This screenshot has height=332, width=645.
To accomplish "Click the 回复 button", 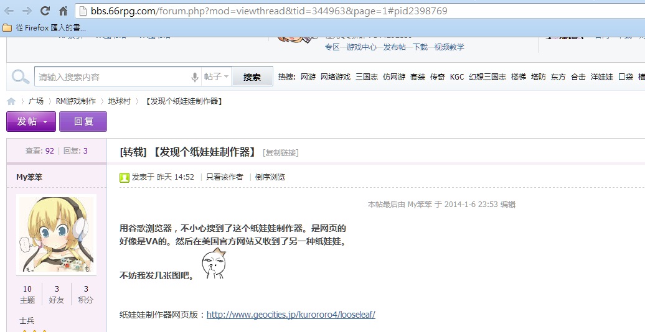I will click(x=83, y=122).
